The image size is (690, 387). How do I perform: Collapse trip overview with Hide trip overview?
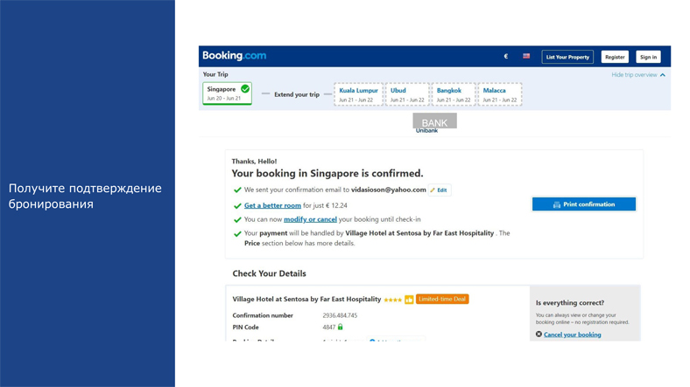pyautogui.click(x=638, y=75)
